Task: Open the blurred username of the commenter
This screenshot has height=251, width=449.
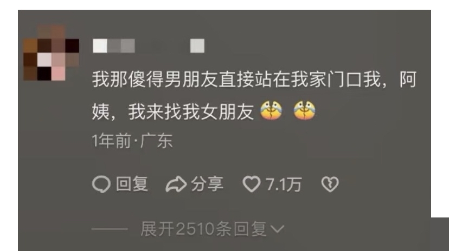Action: (114, 45)
